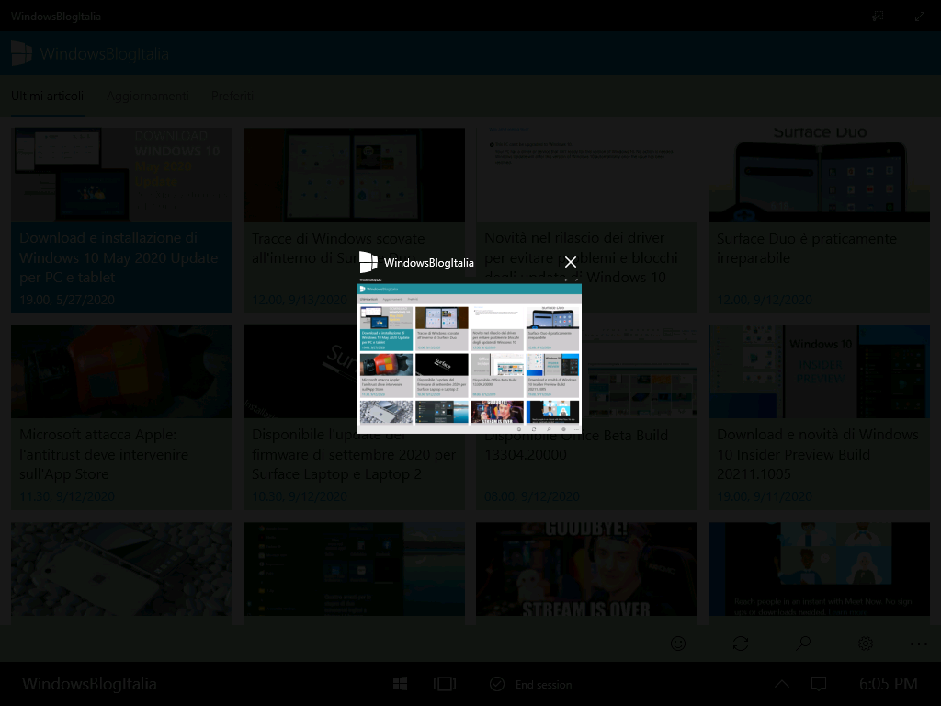941x706 pixels.
Task: Open the settings gear icon
Action: 866,643
